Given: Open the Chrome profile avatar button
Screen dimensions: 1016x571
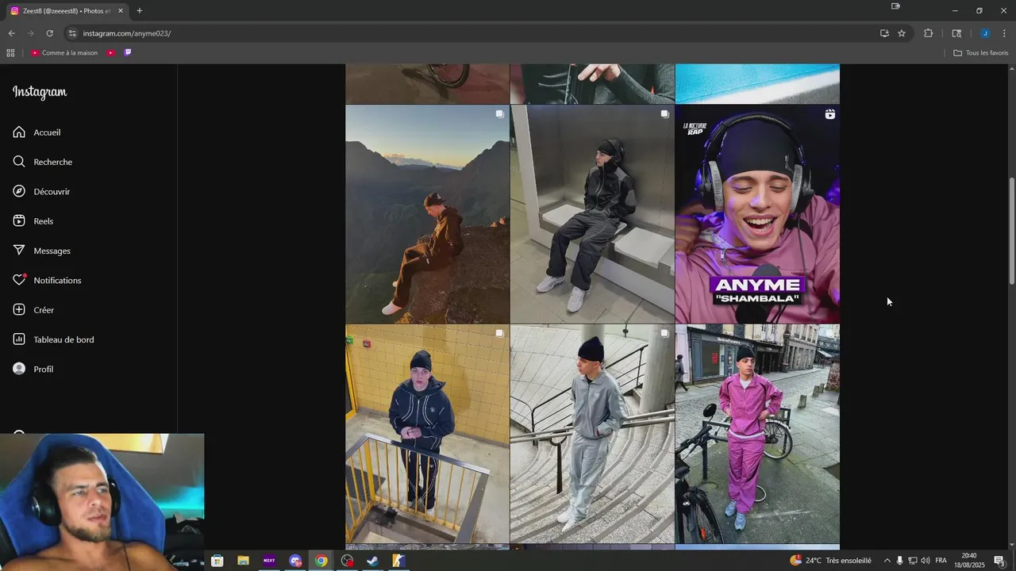Looking at the screenshot, I should click(985, 33).
